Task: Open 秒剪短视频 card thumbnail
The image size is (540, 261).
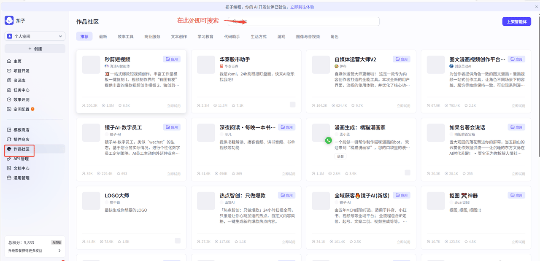Action: point(91,65)
